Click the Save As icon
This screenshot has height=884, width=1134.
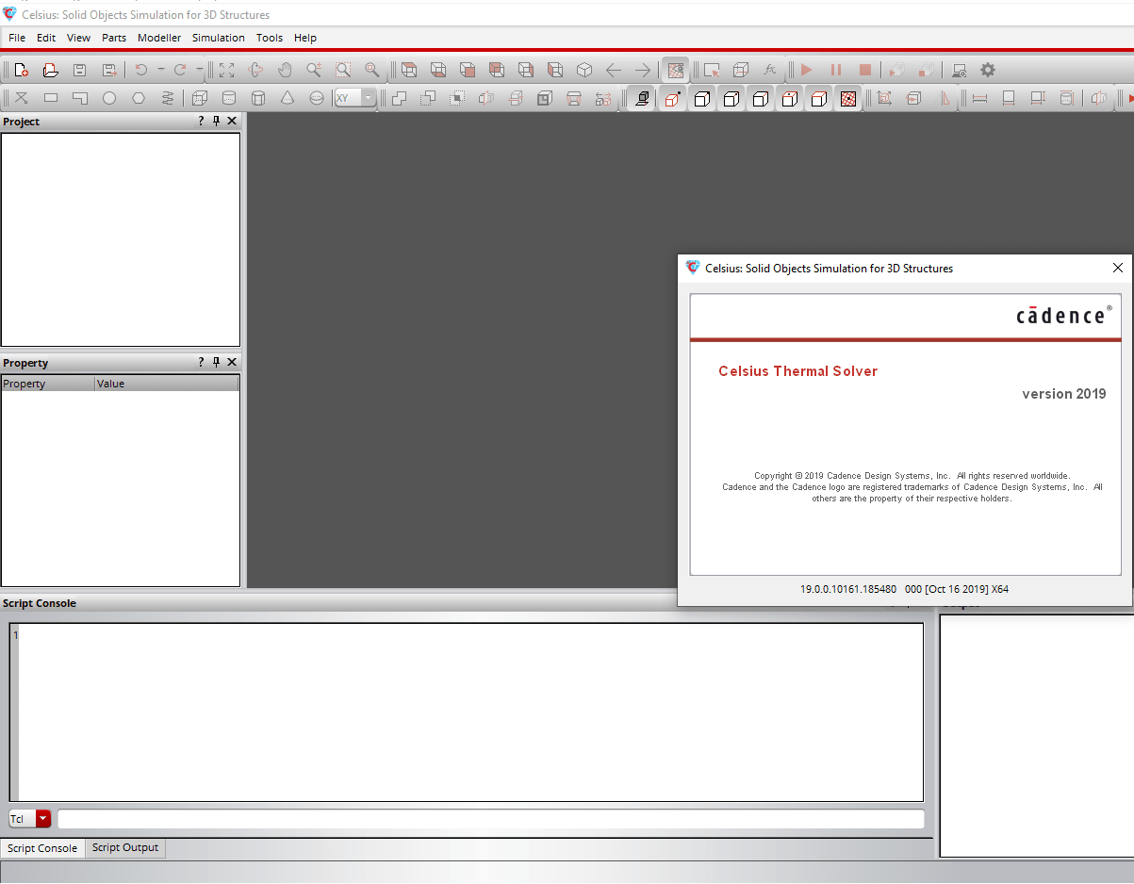point(109,70)
